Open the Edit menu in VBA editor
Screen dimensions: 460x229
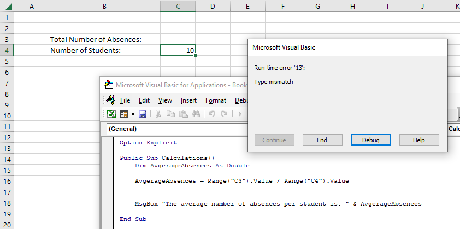144,100
